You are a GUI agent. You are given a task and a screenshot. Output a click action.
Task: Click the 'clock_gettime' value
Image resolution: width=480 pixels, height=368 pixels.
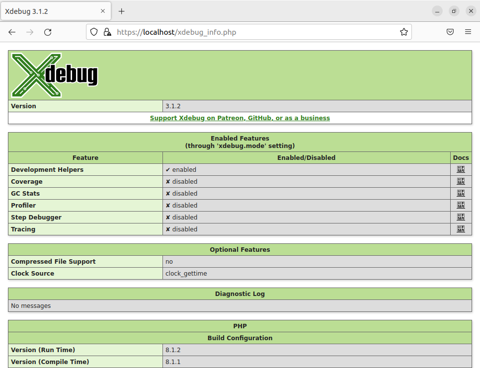point(186,274)
